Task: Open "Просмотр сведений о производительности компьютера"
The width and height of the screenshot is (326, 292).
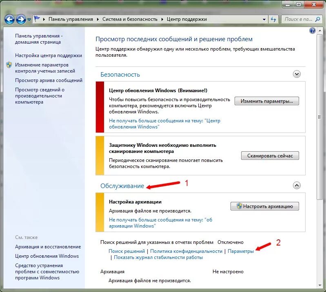Action: (40, 96)
